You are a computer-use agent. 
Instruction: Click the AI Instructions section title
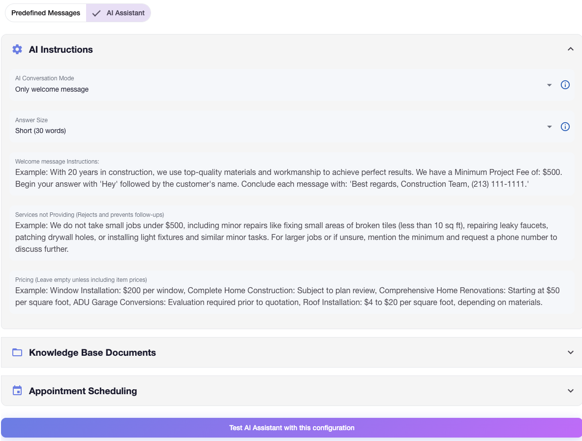(61, 49)
